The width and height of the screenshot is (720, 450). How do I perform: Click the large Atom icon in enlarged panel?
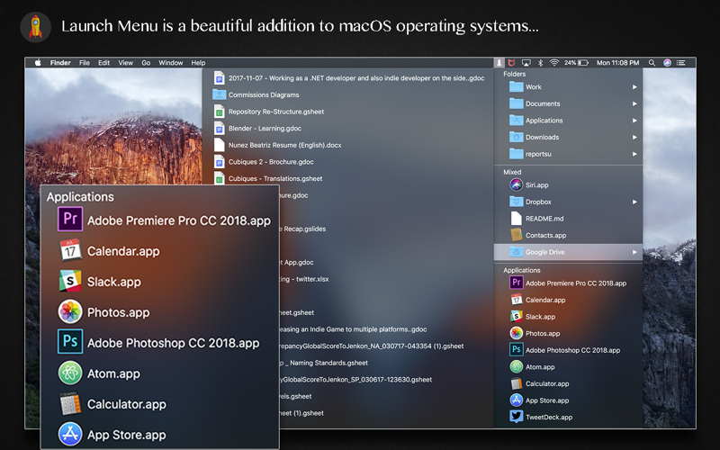pyautogui.click(x=70, y=373)
